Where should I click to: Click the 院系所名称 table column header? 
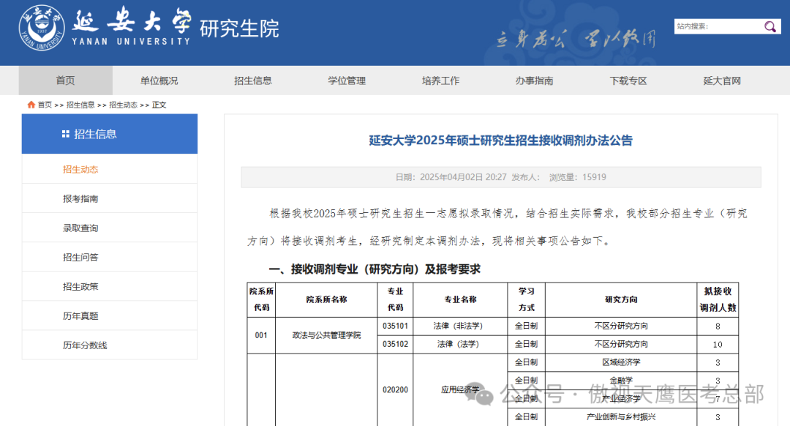326,299
